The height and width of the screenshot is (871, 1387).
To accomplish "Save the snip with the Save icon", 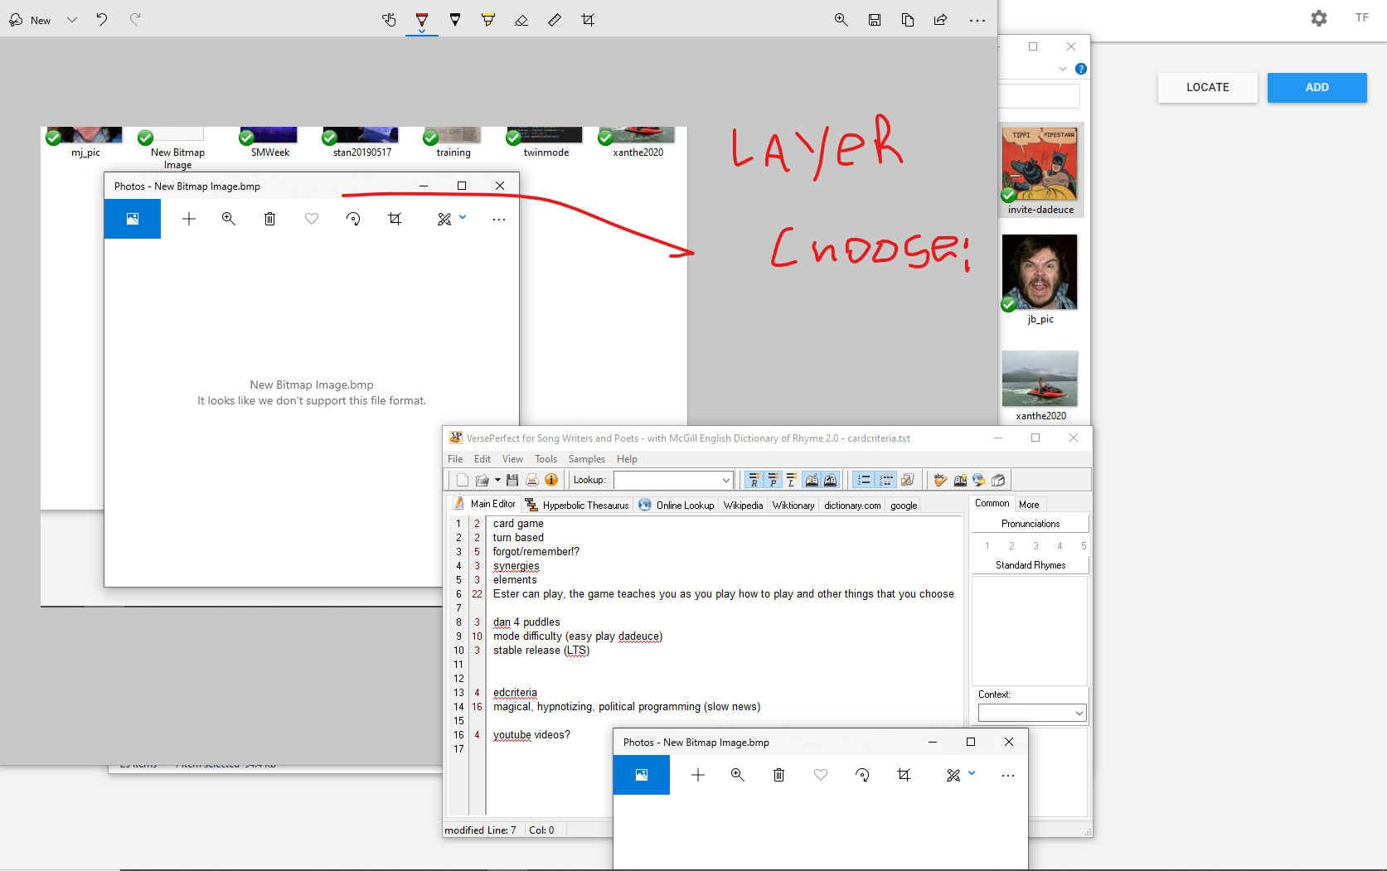I will pyautogui.click(x=875, y=20).
